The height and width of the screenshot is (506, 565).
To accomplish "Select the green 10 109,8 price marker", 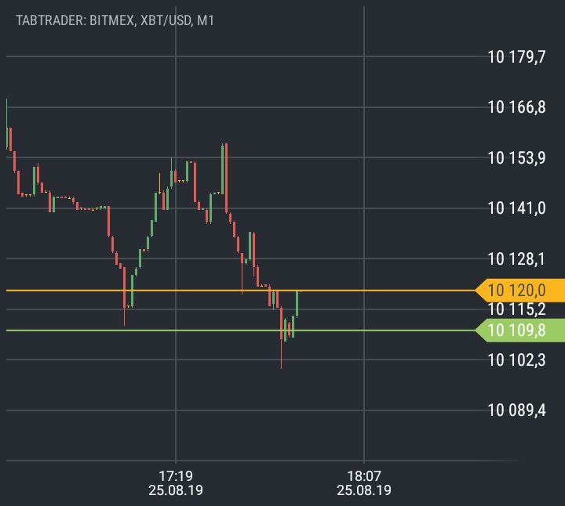I will (520, 330).
